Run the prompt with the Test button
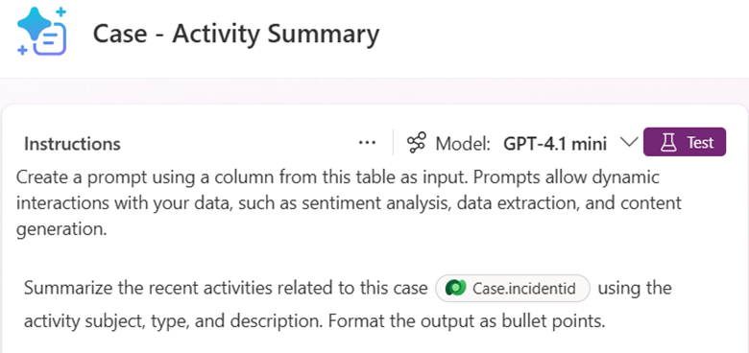This screenshot has width=749, height=353. pos(685,142)
